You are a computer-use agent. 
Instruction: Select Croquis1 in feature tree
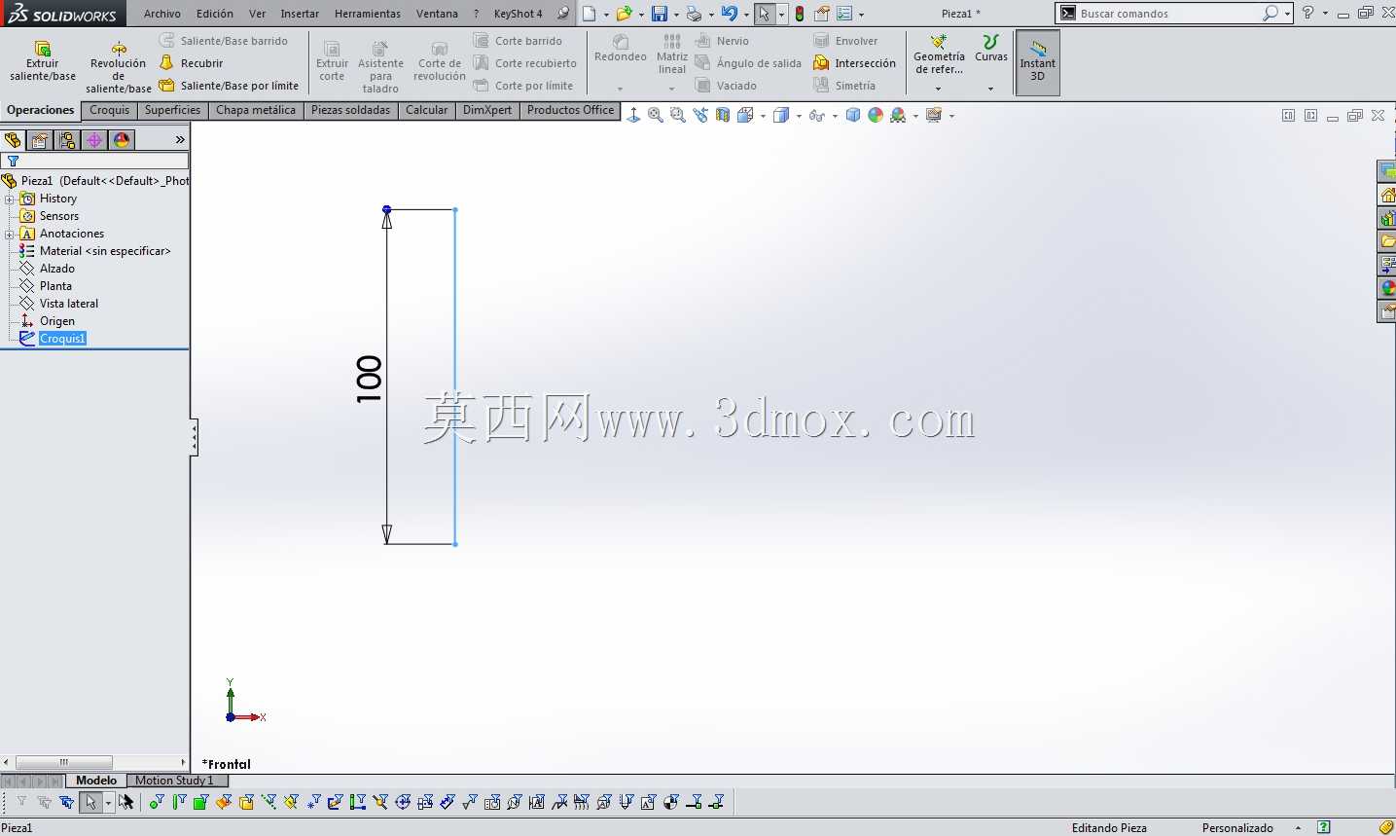coord(62,339)
